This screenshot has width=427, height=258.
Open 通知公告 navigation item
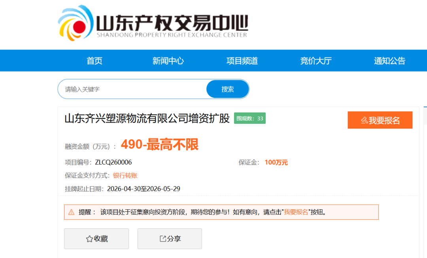[390, 61]
